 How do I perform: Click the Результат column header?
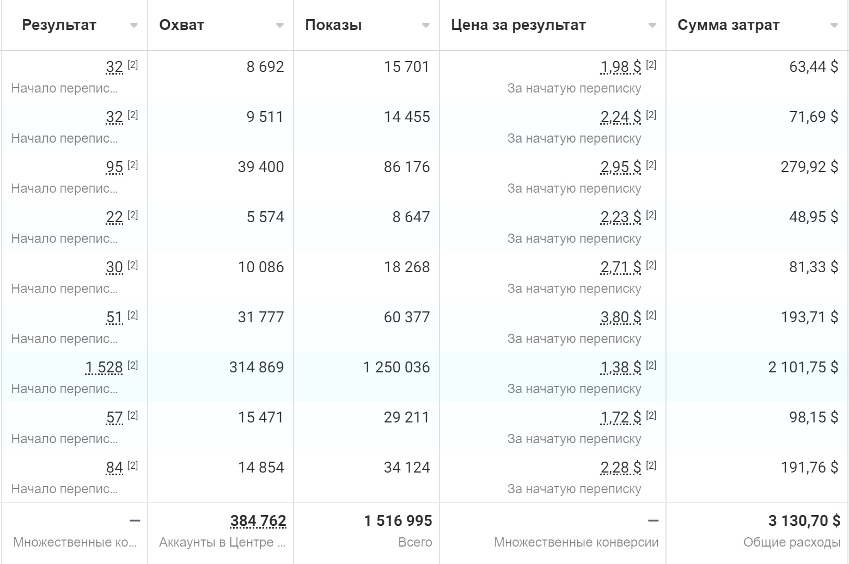(x=59, y=25)
